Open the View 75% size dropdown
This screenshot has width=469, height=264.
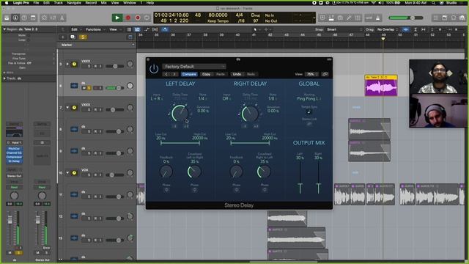pyautogui.click(x=311, y=74)
